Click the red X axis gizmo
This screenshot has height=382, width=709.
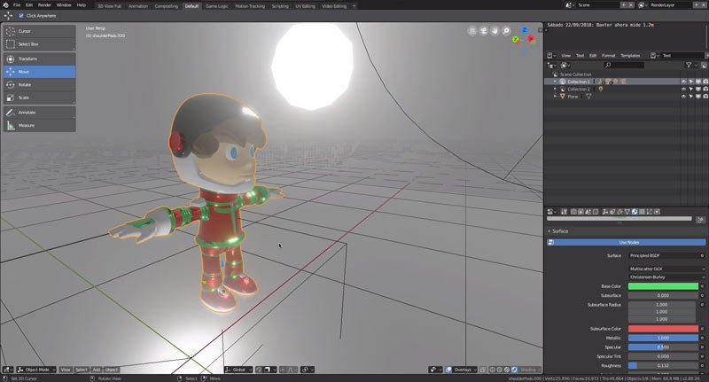coord(531,39)
